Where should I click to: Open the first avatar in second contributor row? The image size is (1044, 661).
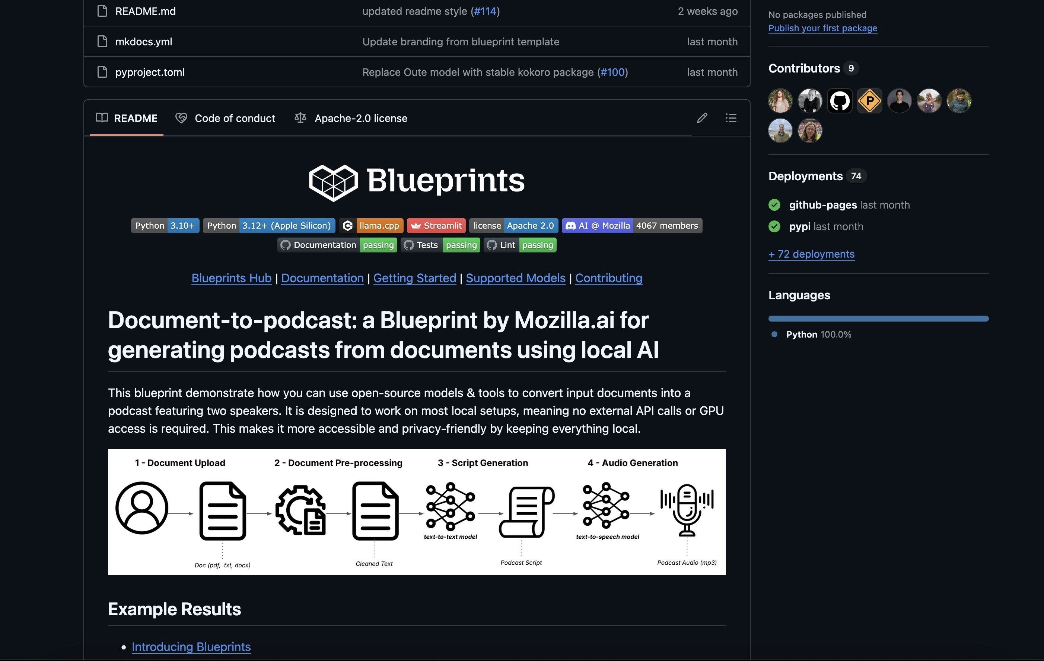(780, 131)
